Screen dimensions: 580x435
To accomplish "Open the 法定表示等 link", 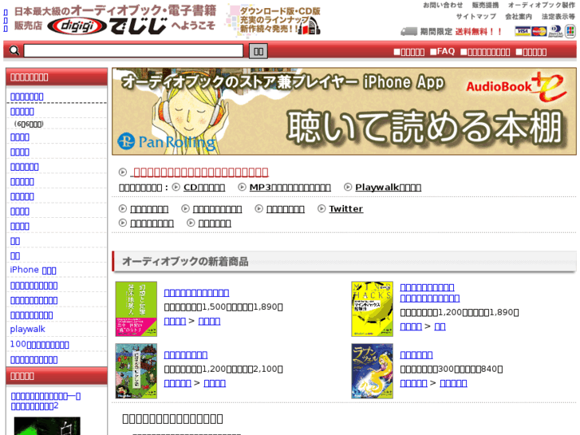I will click(x=558, y=17).
